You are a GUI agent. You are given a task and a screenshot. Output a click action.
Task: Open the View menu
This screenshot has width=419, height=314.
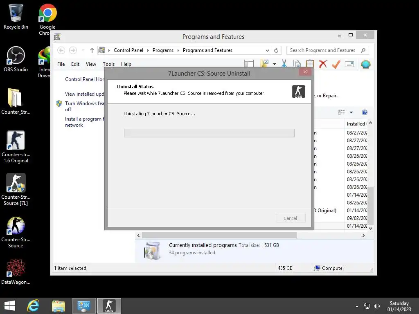click(x=91, y=64)
